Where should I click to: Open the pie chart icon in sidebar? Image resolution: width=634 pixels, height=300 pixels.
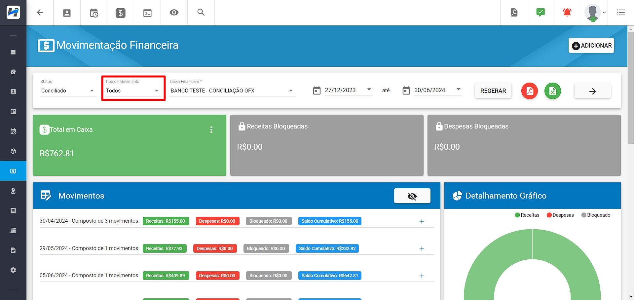pyautogui.click(x=13, y=72)
